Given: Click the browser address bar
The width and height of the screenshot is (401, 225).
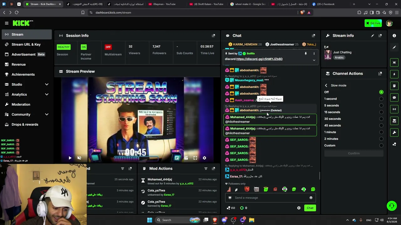Looking at the screenshot, I should click(x=193, y=12).
